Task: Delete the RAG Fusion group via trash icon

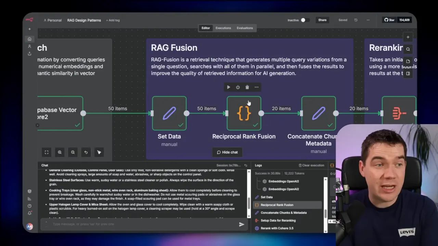Action: pos(247,87)
